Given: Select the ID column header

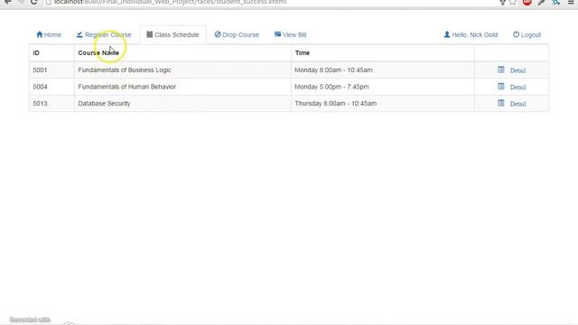Looking at the screenshot, I should point(36,52).
